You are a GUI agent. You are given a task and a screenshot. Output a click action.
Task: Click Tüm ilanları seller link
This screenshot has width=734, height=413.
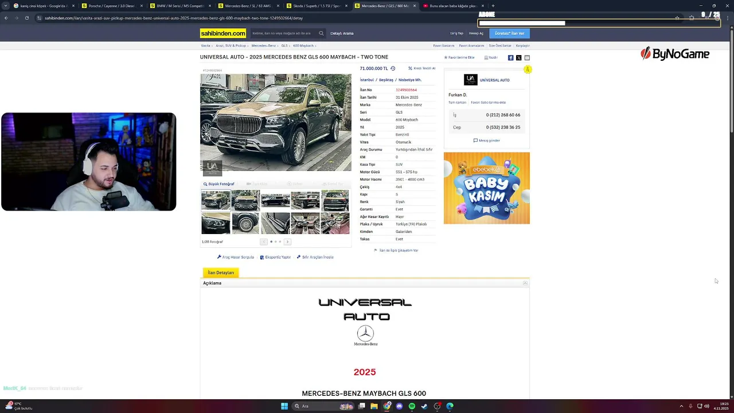pos(457,102)
